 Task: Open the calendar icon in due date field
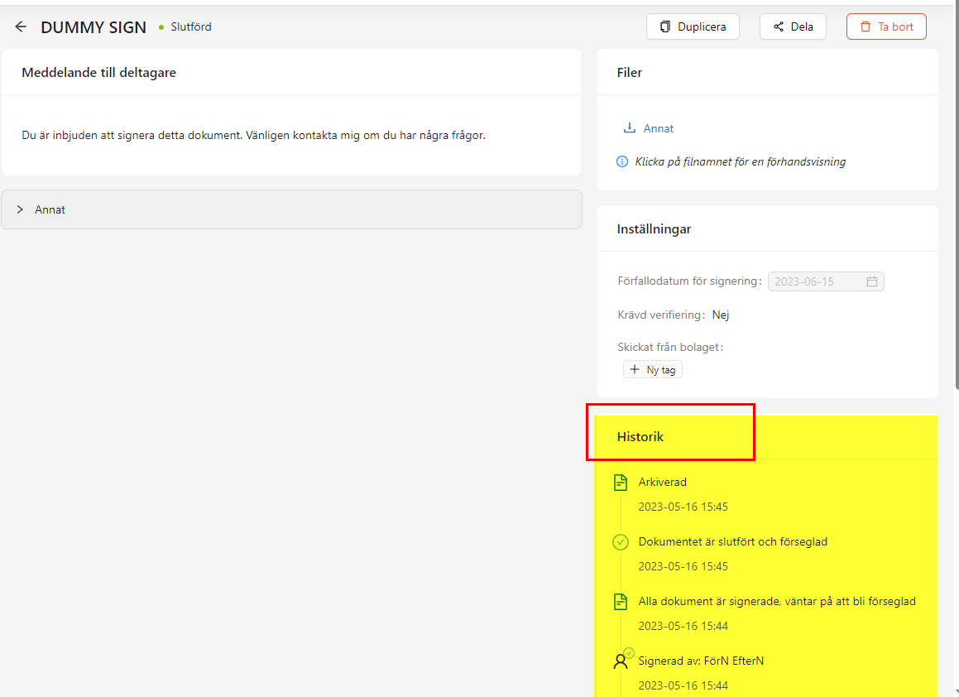tap(871, 281)
